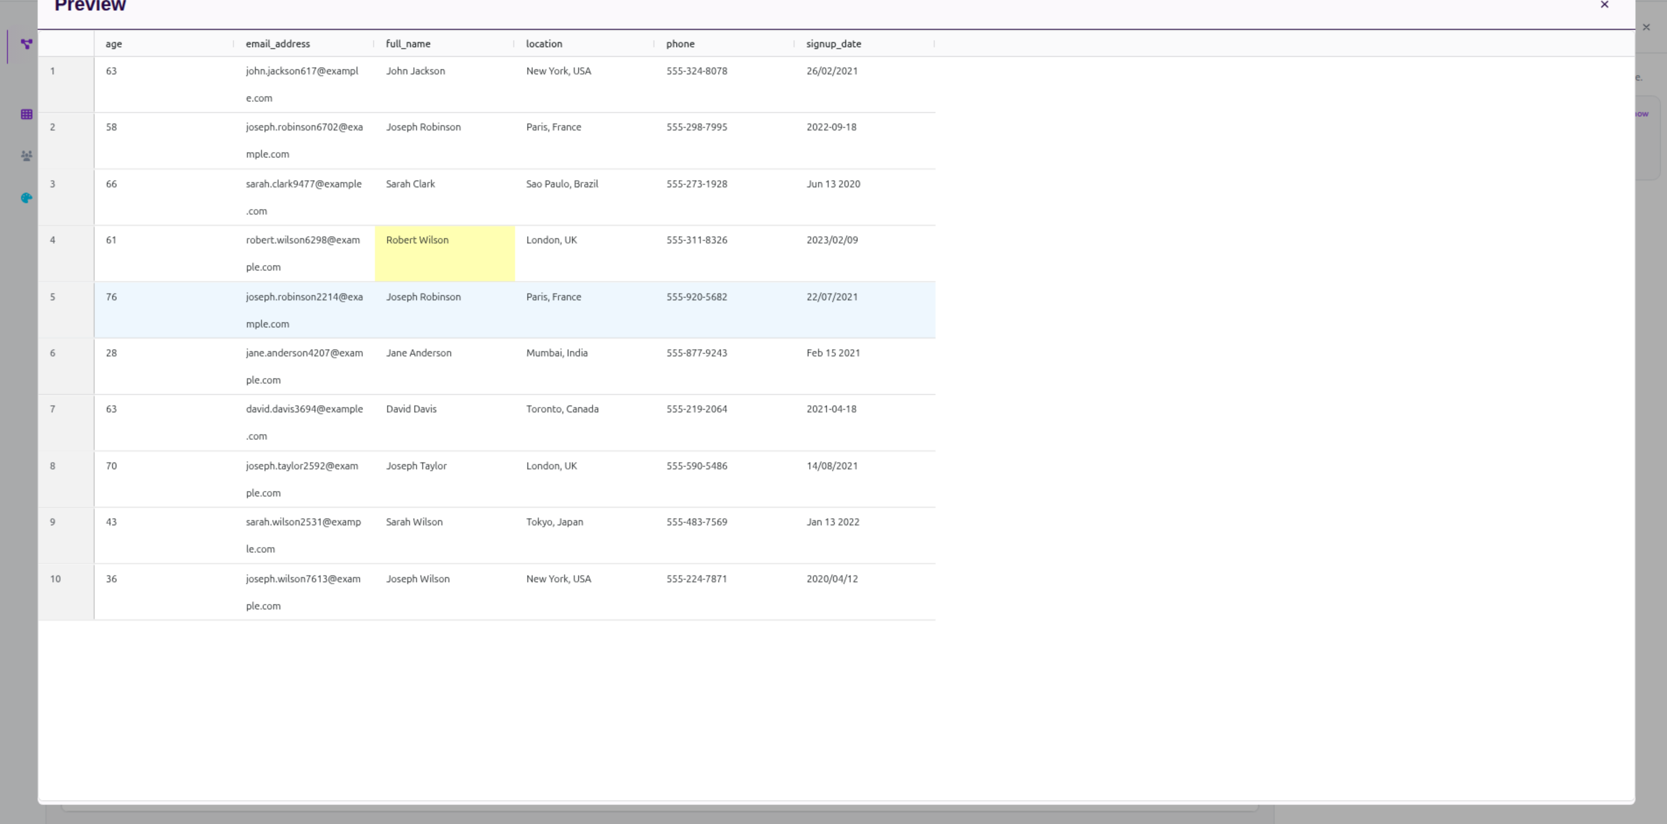1667x824 pixels.
Task: Click phone 555-219-2064
Action: [x=725, y=423]
